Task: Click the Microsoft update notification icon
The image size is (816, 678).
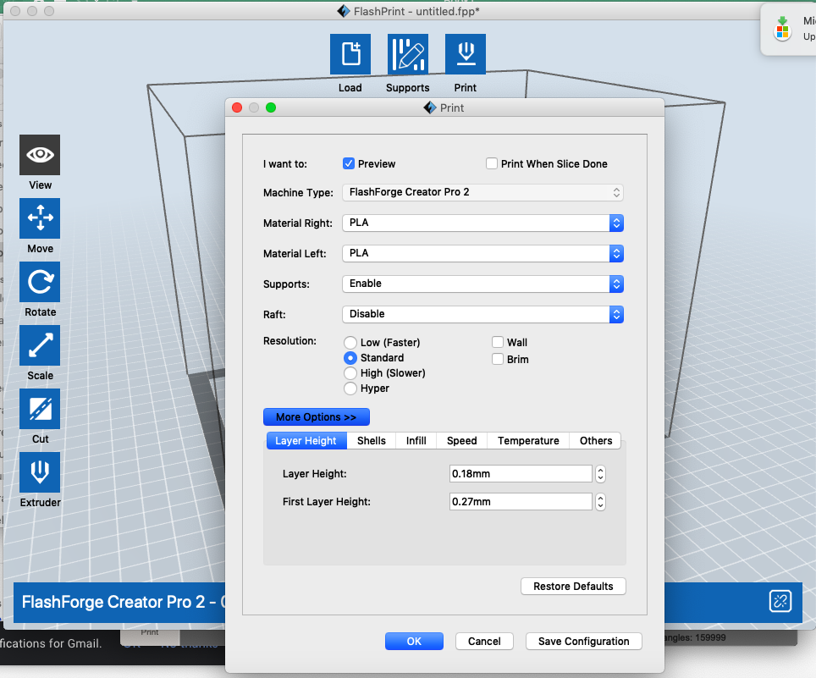Action: pos(782,29)
